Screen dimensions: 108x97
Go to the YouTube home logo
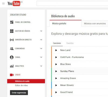[x=14, y=3]
